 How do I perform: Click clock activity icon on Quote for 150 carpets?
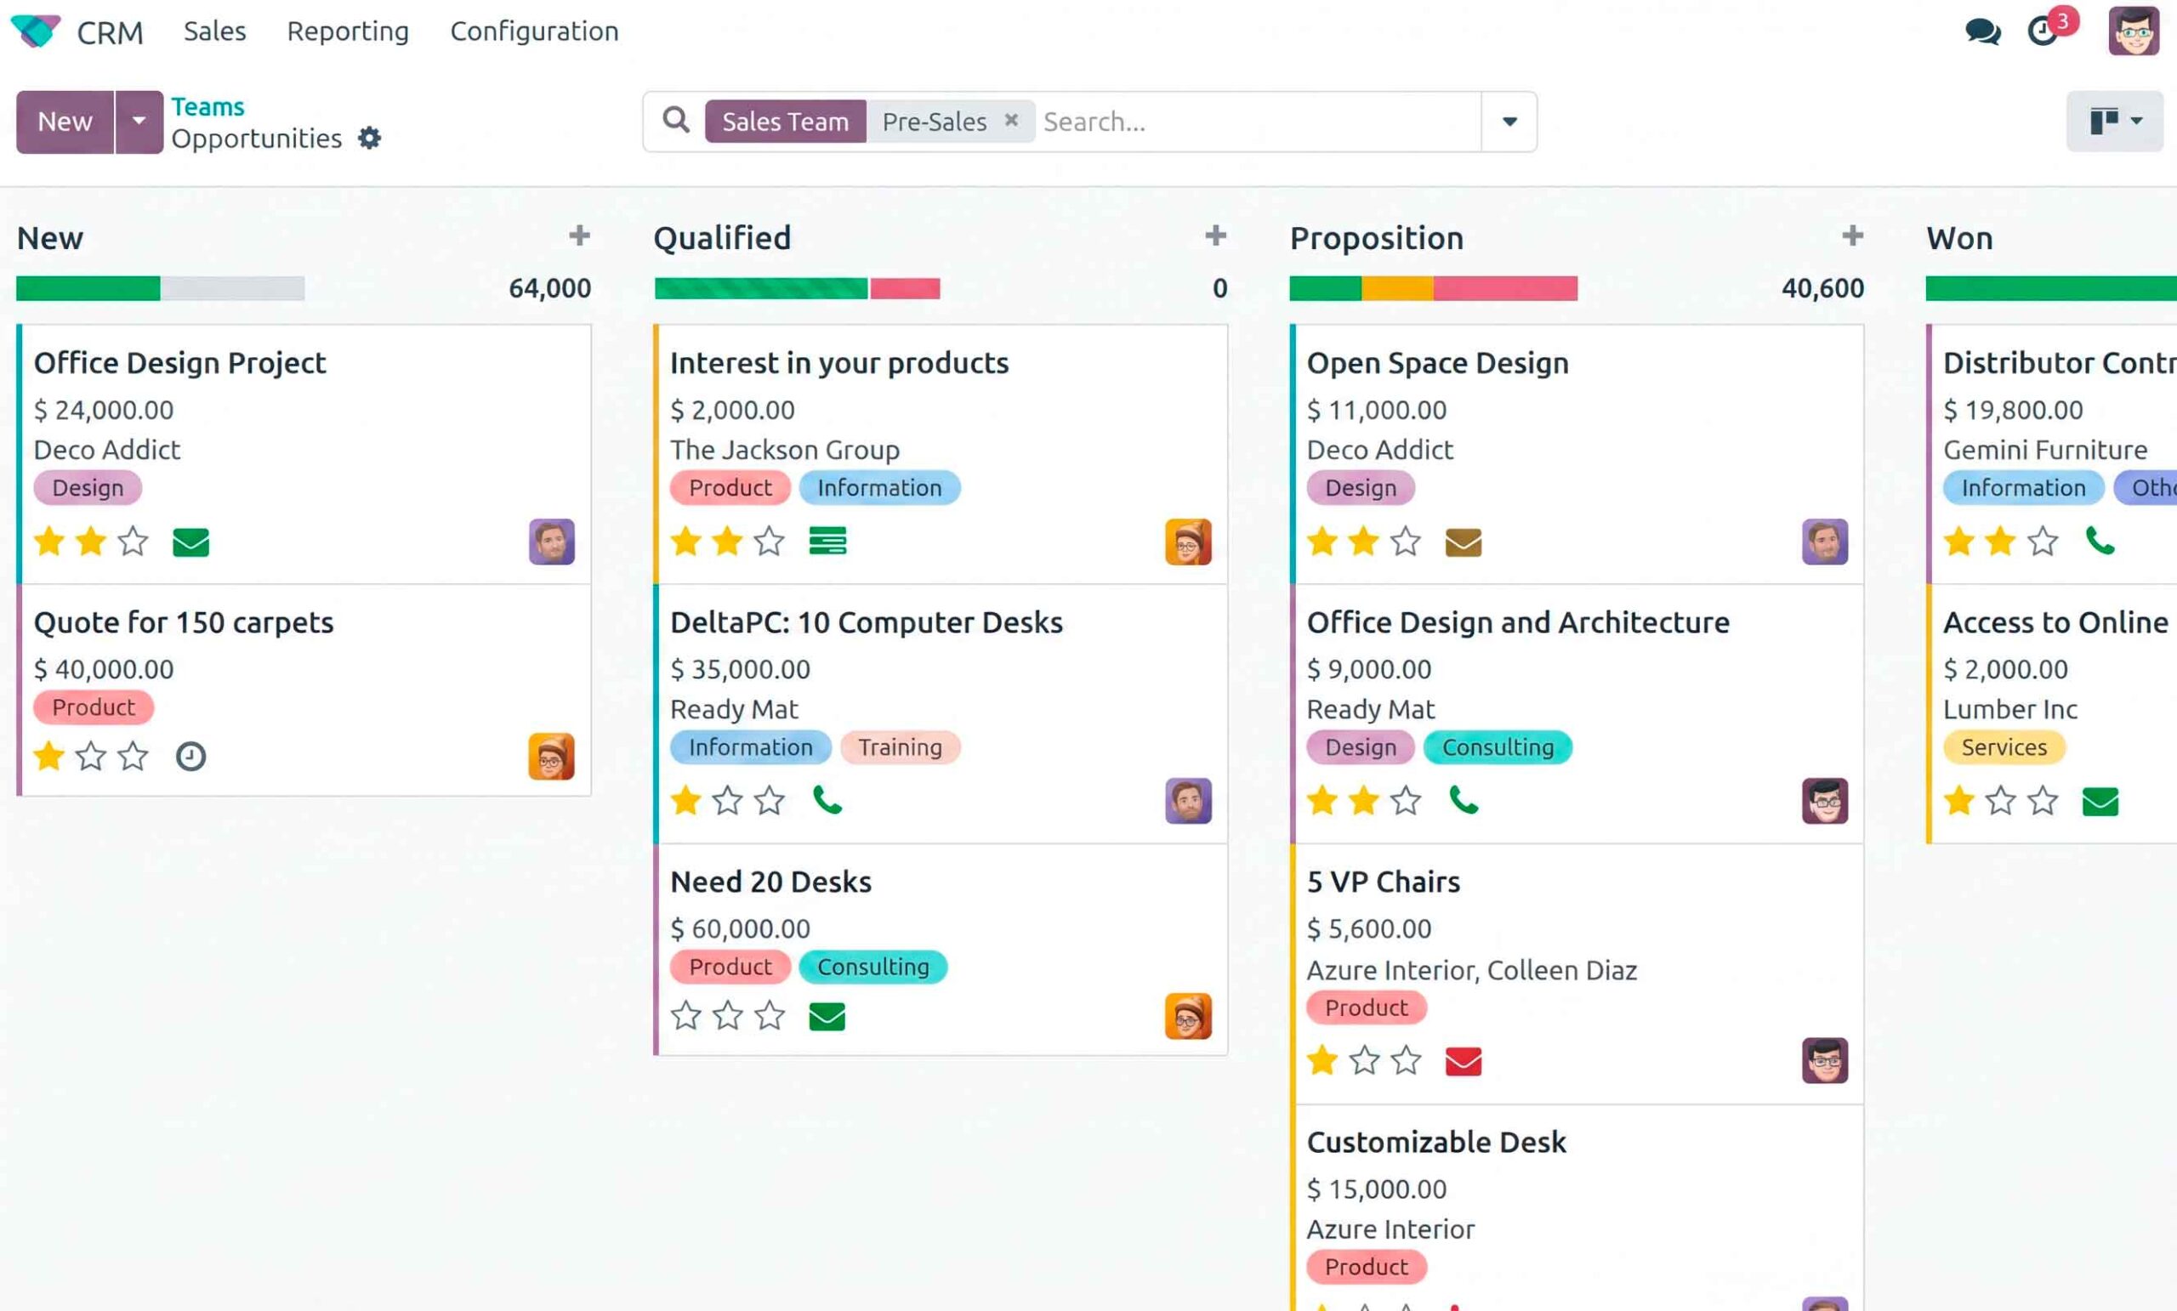[x=190, y=756]
